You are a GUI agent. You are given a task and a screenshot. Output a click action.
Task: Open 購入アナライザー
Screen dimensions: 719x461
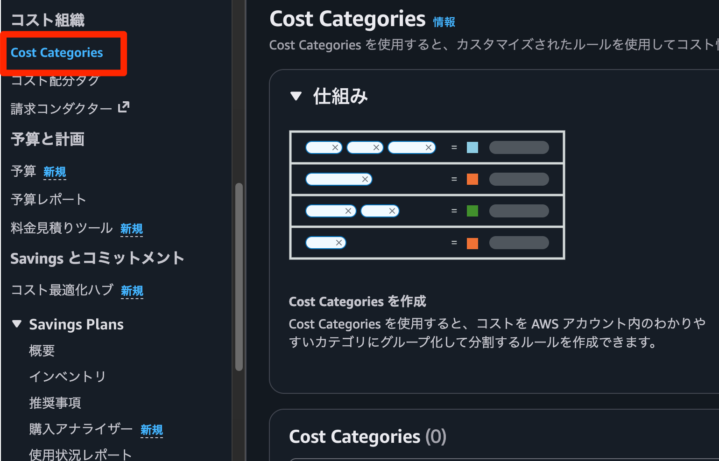(x=80, y=429)
